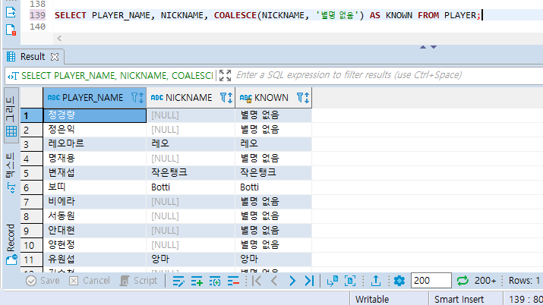Click the Result tab
This screenshot has height=305, width=543.
pos(33,57)
